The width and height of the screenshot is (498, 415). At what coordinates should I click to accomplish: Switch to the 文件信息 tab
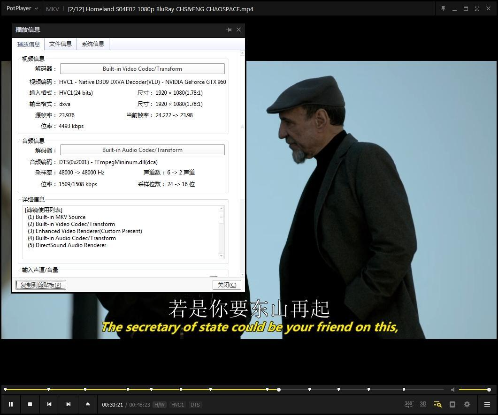click(x=60, y=44)
